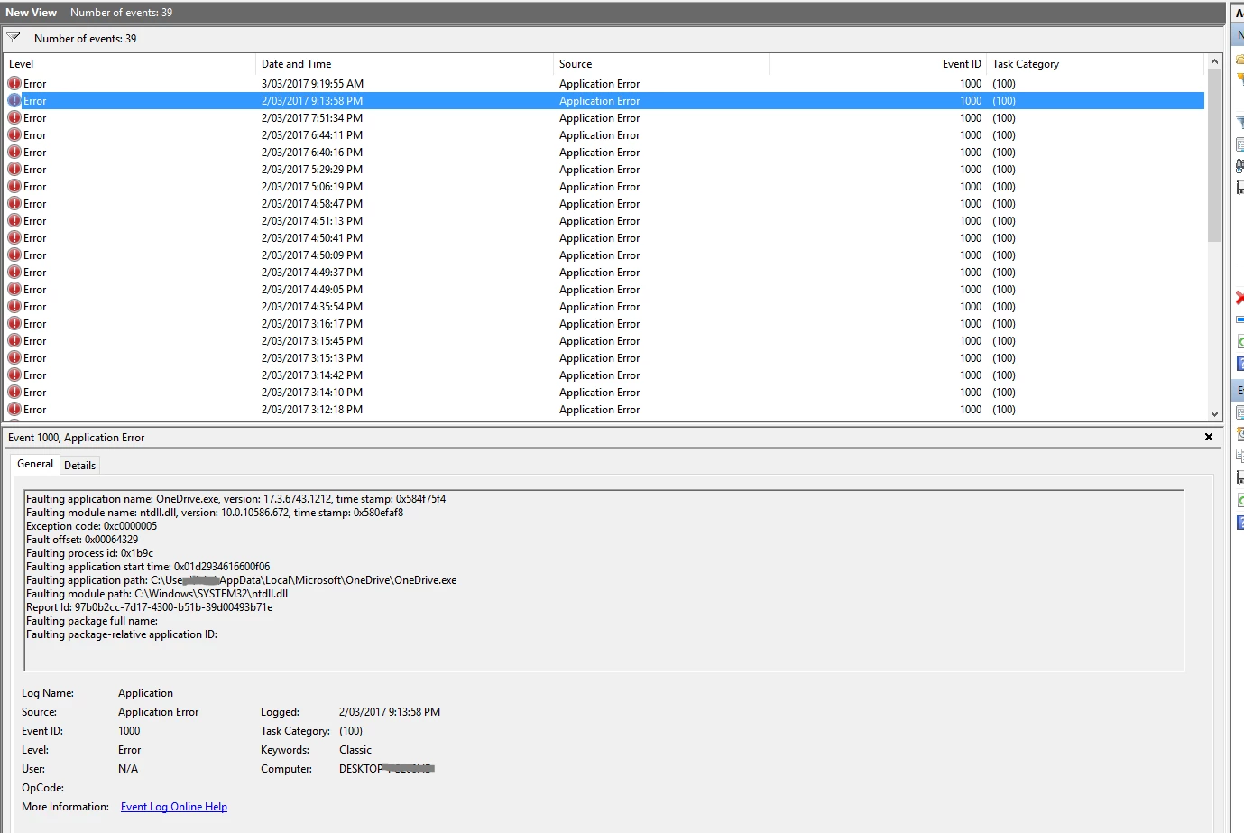Click error icon for 7:51:34 PM event
The height and width of the screenshot is (833, 1244).
click(x=14, y=117)
